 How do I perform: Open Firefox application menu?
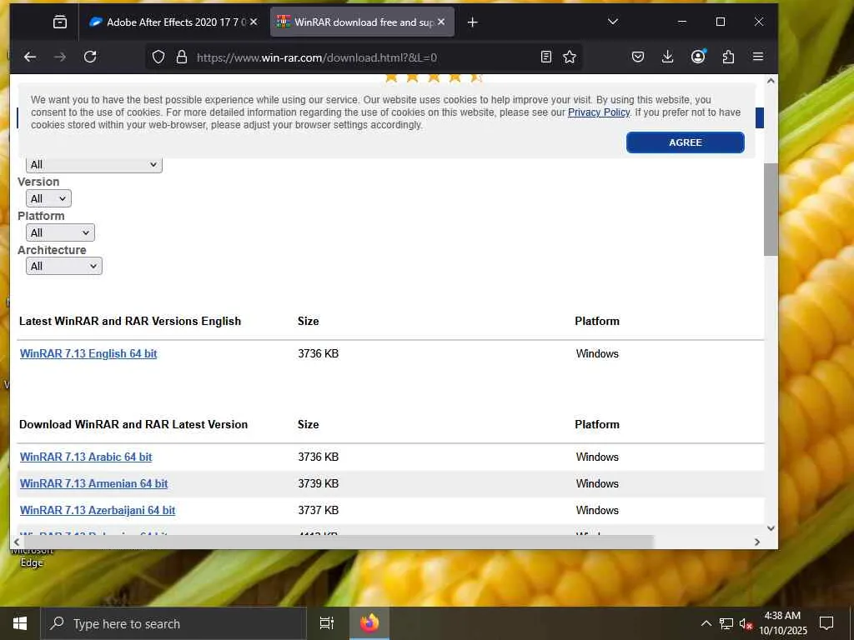(757, 57)
